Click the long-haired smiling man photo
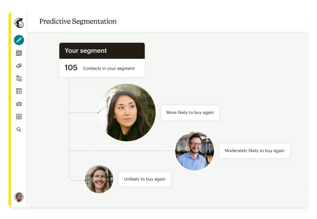Screen dimensions: 317x219 pos(99,179)
